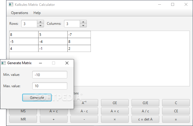
Task: Minimize the Kalkules Matrix Calculator window
Action: click(160, 5)
